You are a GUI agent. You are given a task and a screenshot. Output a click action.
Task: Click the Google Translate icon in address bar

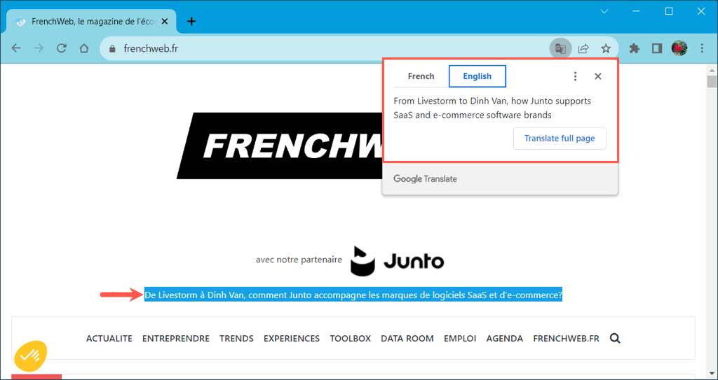pyautogui.click(x=560, y=48)
